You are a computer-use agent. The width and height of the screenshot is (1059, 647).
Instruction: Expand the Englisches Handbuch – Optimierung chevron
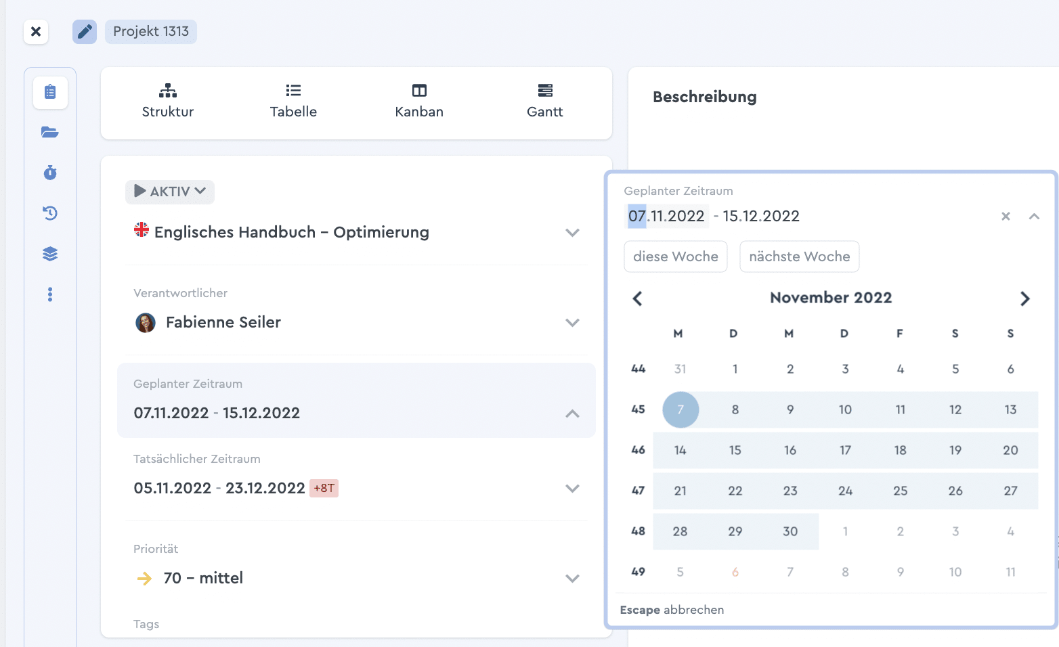coord(572,233)
